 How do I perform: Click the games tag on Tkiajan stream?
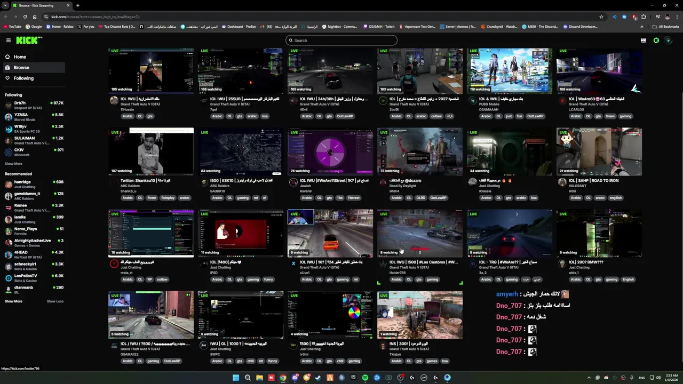[432, 361]
